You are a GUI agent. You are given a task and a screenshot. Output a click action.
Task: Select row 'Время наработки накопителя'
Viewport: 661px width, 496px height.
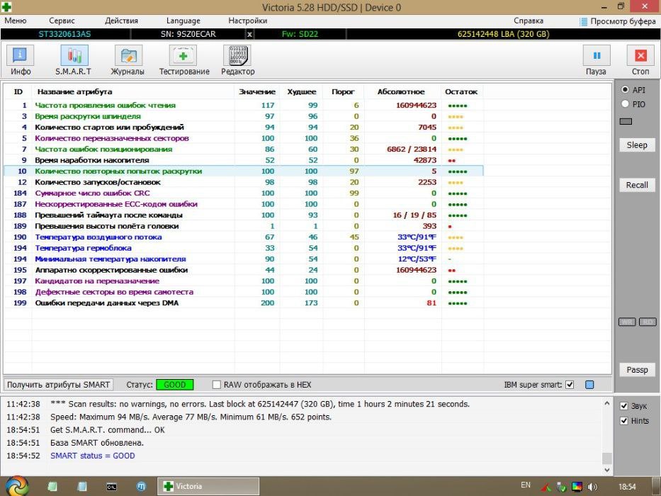tap(243, 160)
